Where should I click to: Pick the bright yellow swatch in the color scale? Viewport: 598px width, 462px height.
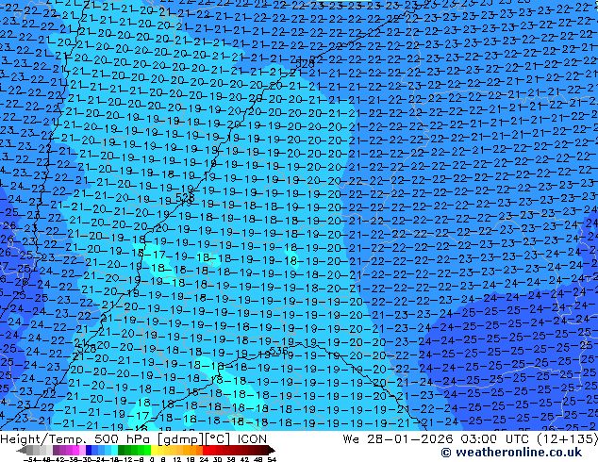coord(154,450)
